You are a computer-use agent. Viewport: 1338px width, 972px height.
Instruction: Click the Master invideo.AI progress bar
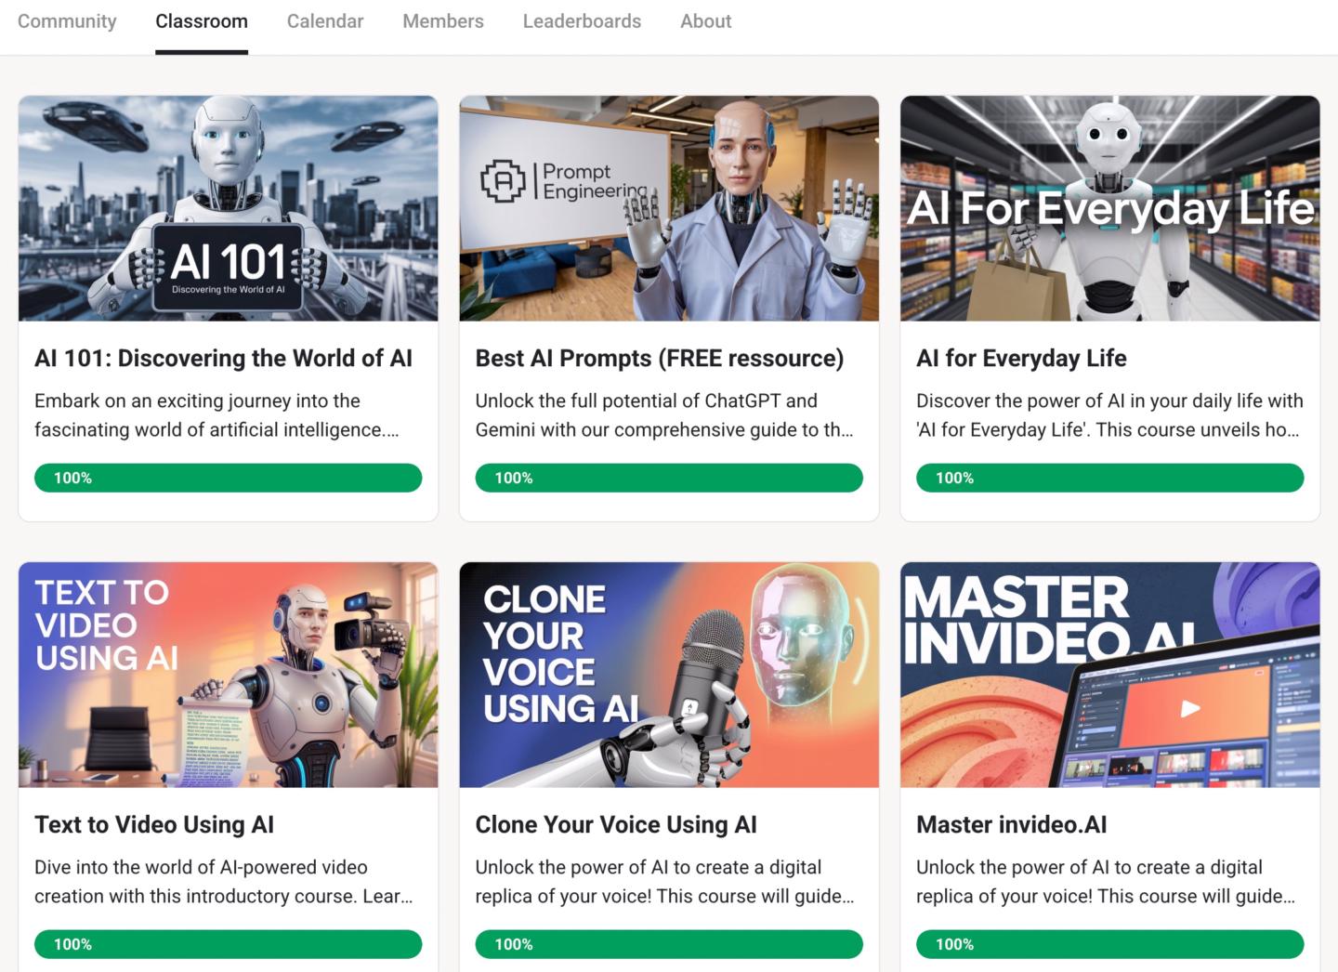pos(1110,944)
